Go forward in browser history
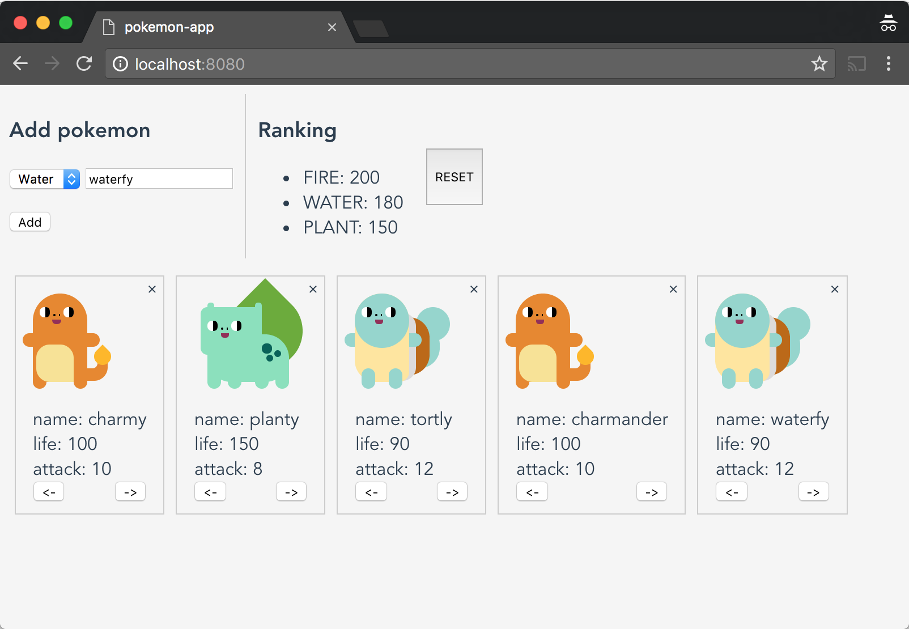 click(x=52, y=63)
